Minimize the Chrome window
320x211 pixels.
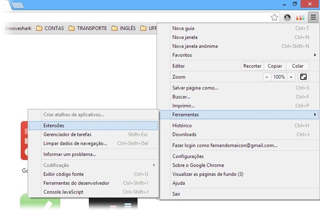284,4
